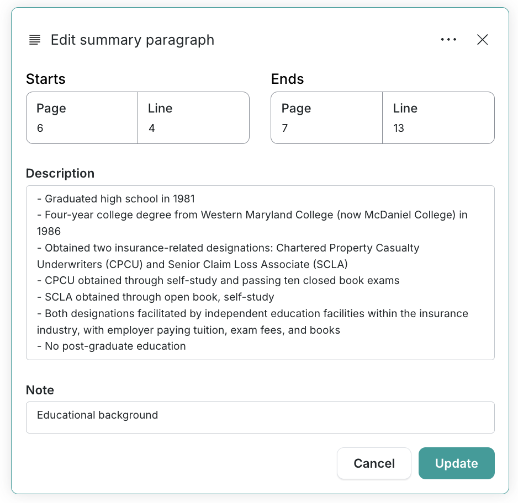Click the Edit summary paragraph title text
Viewport: 518px width, 503px height.
pyautogui.click(x=133, y=40)
